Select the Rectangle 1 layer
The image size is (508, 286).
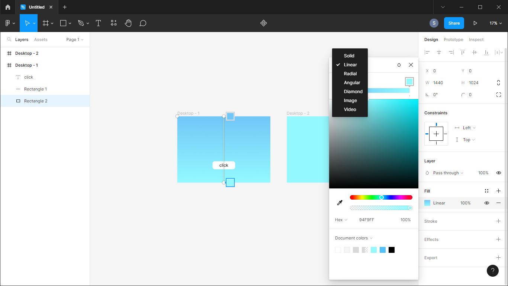coord(45,89)
